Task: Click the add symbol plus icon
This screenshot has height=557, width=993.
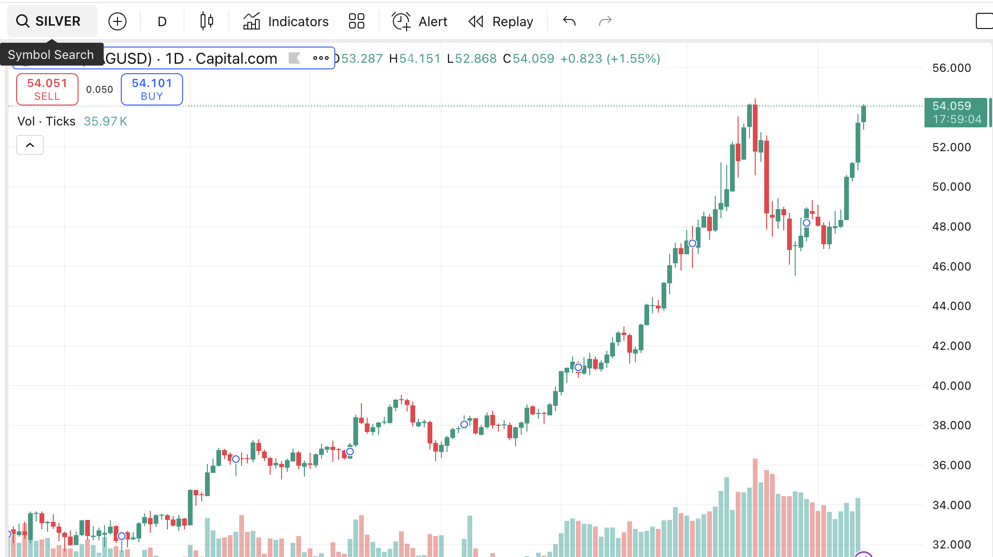Action: coord(117,21)
